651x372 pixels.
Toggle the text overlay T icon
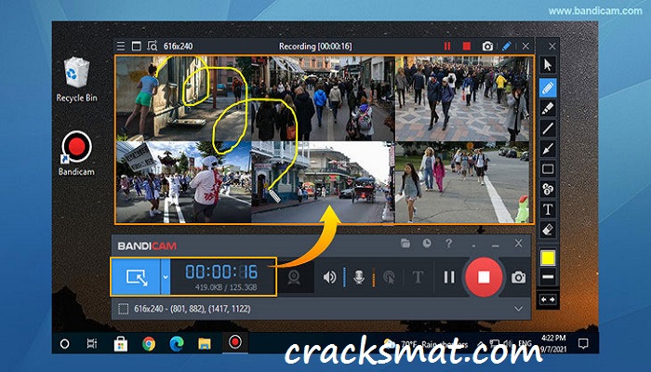pyautogui.click(x=418, y=277)
